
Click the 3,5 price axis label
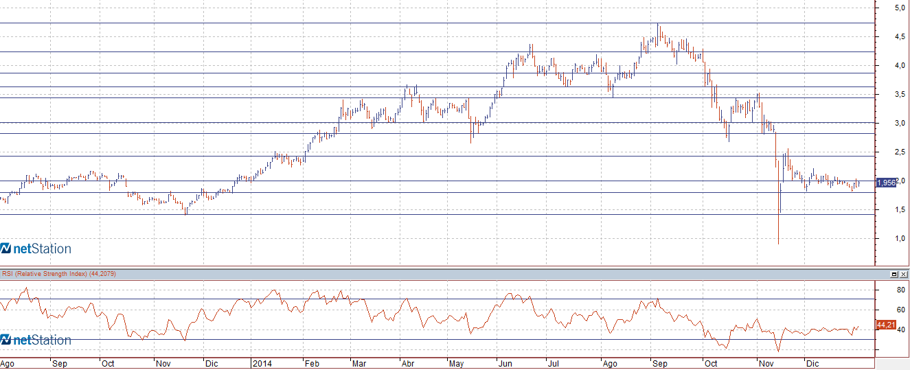point(899,95)
